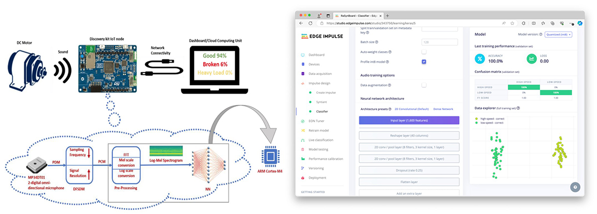Open the Quantized (int8) model version dropdown
The height and width of the screenshot is (214, 597).
coord(560,34)
